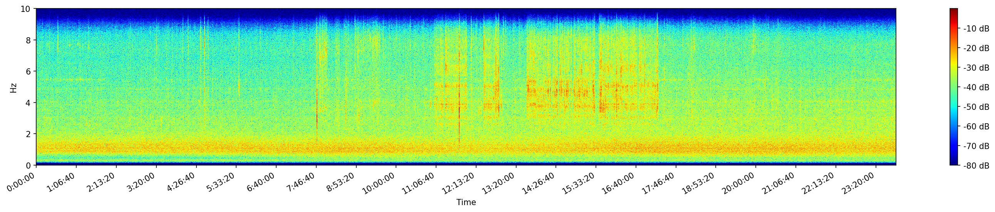Screen dimensions: 995x212
Task: Click the -10 dB colorbar label
Action: [x=976, y=29]
